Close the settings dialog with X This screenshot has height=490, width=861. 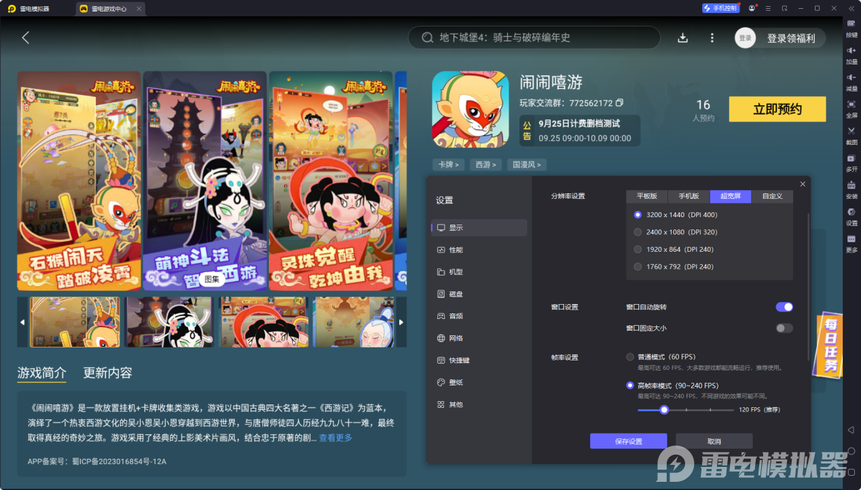[x=803, y=184]
